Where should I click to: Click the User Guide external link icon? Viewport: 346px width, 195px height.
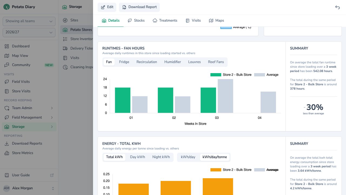(x=52, y=175)
